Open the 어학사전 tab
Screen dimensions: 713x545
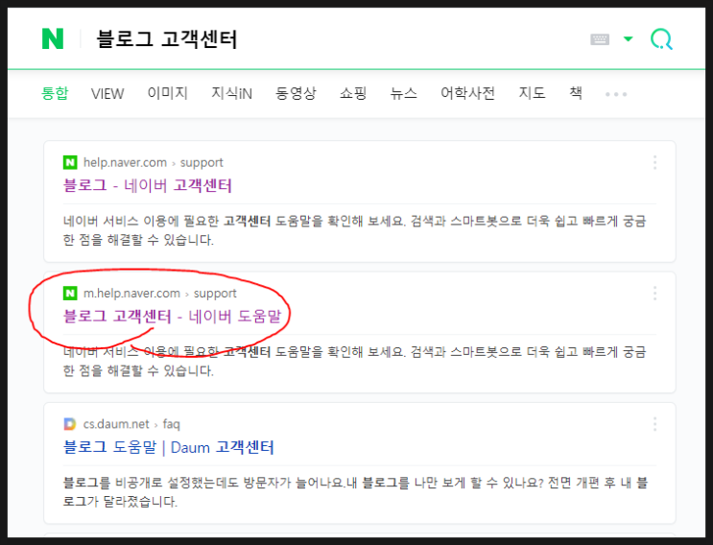[467, 93]
